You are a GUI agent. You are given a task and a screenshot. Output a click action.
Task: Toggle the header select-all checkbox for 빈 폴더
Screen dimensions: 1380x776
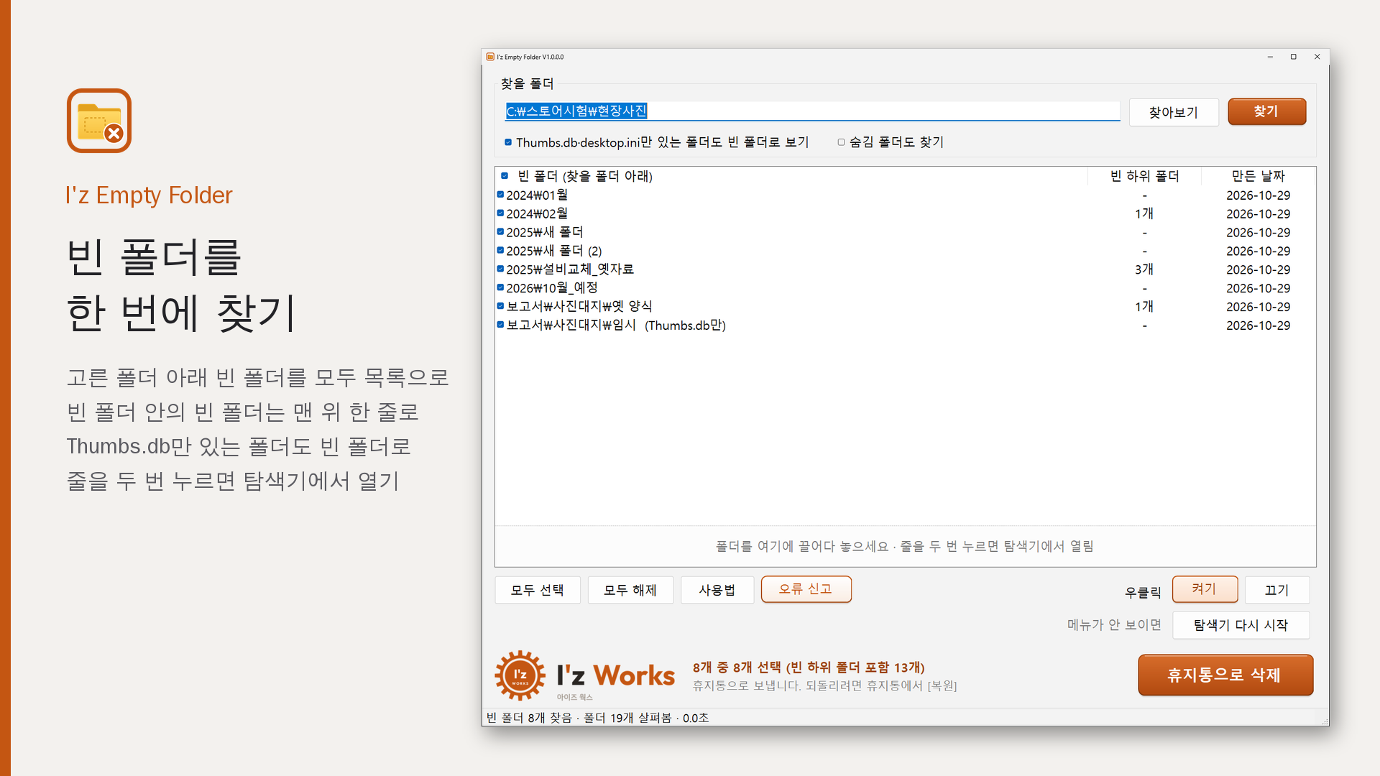(x=505, y=176)
